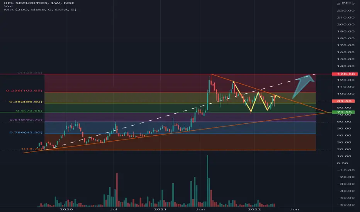Screen dimensions: 360x212
Task: Click the 2020 label on time axis
Action: [66, 209]
